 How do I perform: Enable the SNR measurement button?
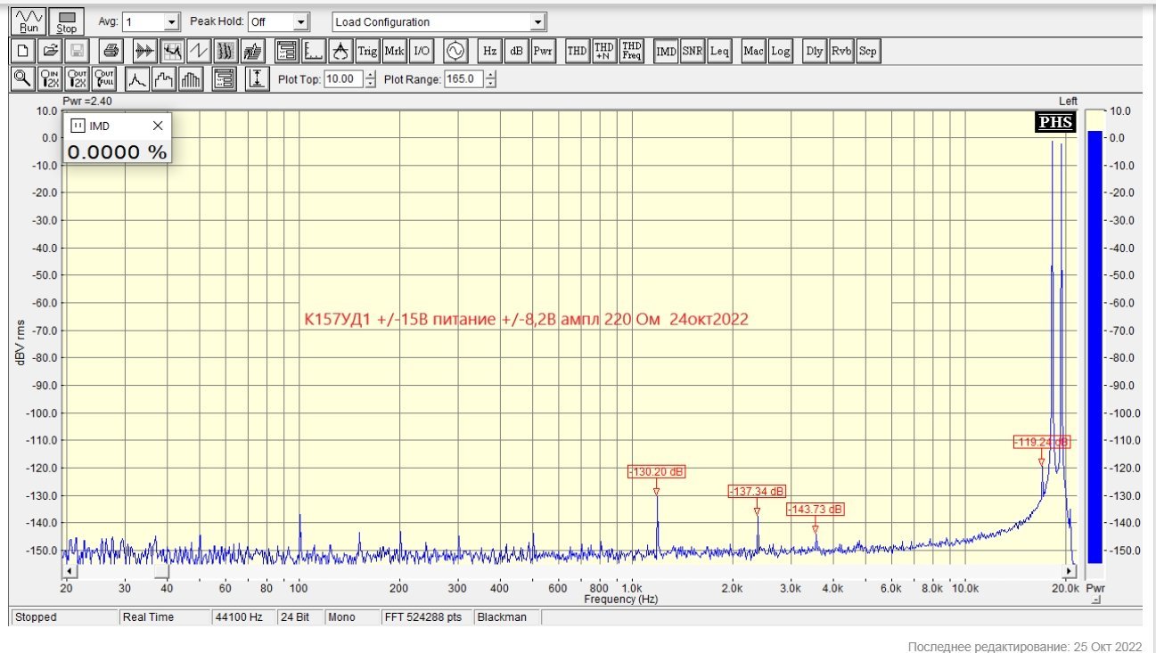[693, 51]
